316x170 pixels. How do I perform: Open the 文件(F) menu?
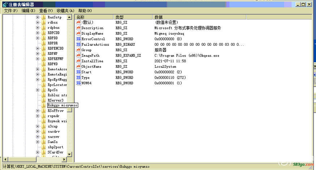tap(11, 11)
